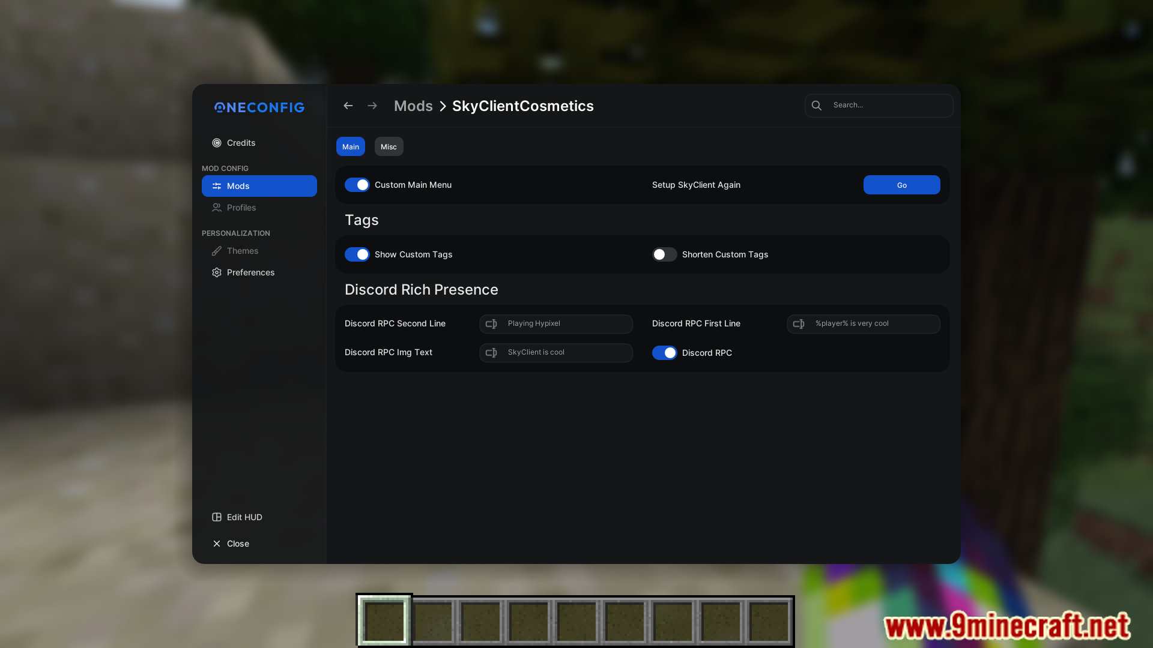The image size is (1153, 648).
Task: Click text icon in Playing Hypixel field
Action: pyautogui.click(x=491, y=324)
